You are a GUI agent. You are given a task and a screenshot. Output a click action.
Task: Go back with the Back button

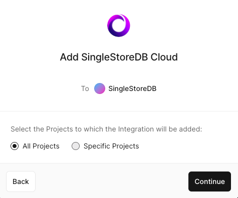[21, 181]
